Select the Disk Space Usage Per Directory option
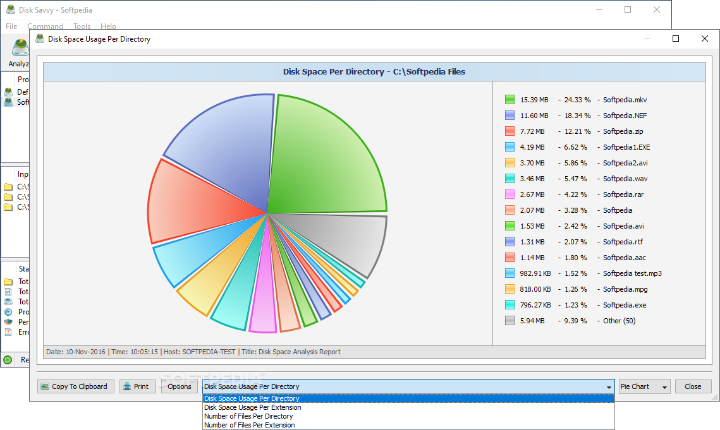 pyautogui.click(x=408, y=398)
